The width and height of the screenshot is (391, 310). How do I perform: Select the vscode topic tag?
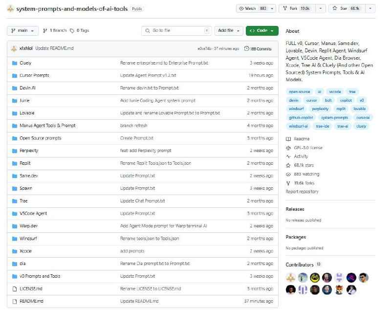click(x=335, y=92)
